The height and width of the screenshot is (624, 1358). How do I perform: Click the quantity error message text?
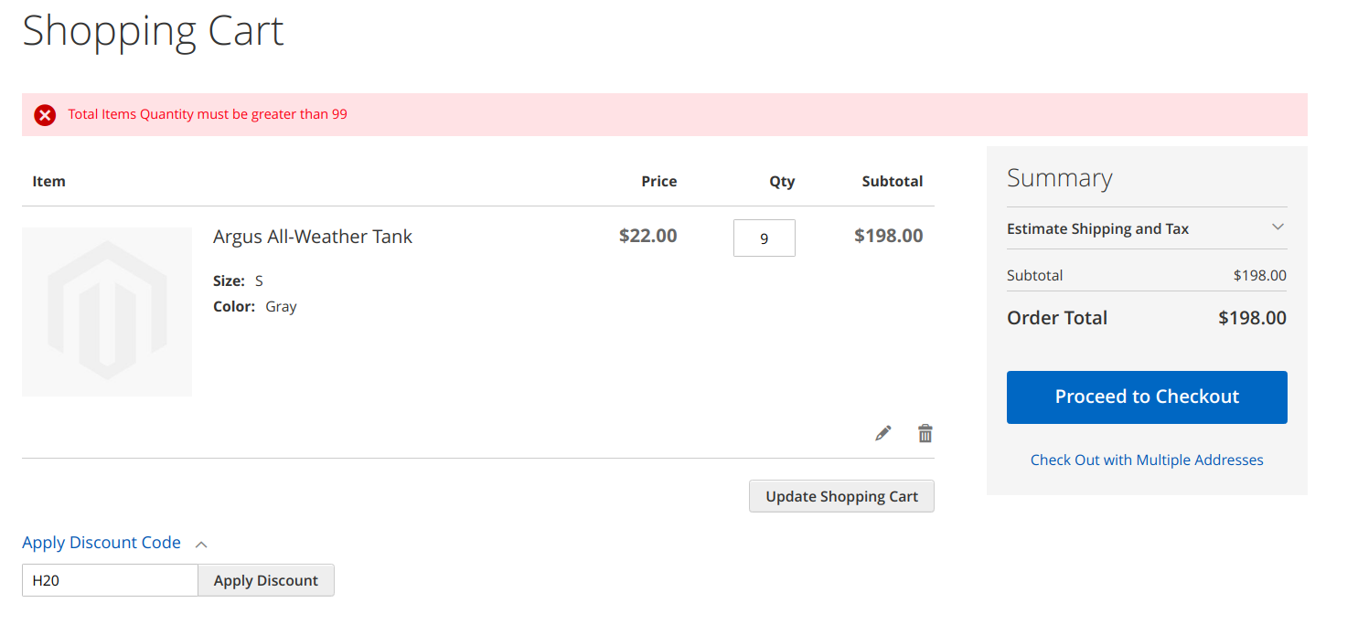(x=208, y=114)
